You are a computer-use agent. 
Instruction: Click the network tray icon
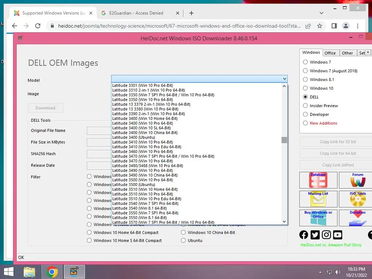[329, 272]
